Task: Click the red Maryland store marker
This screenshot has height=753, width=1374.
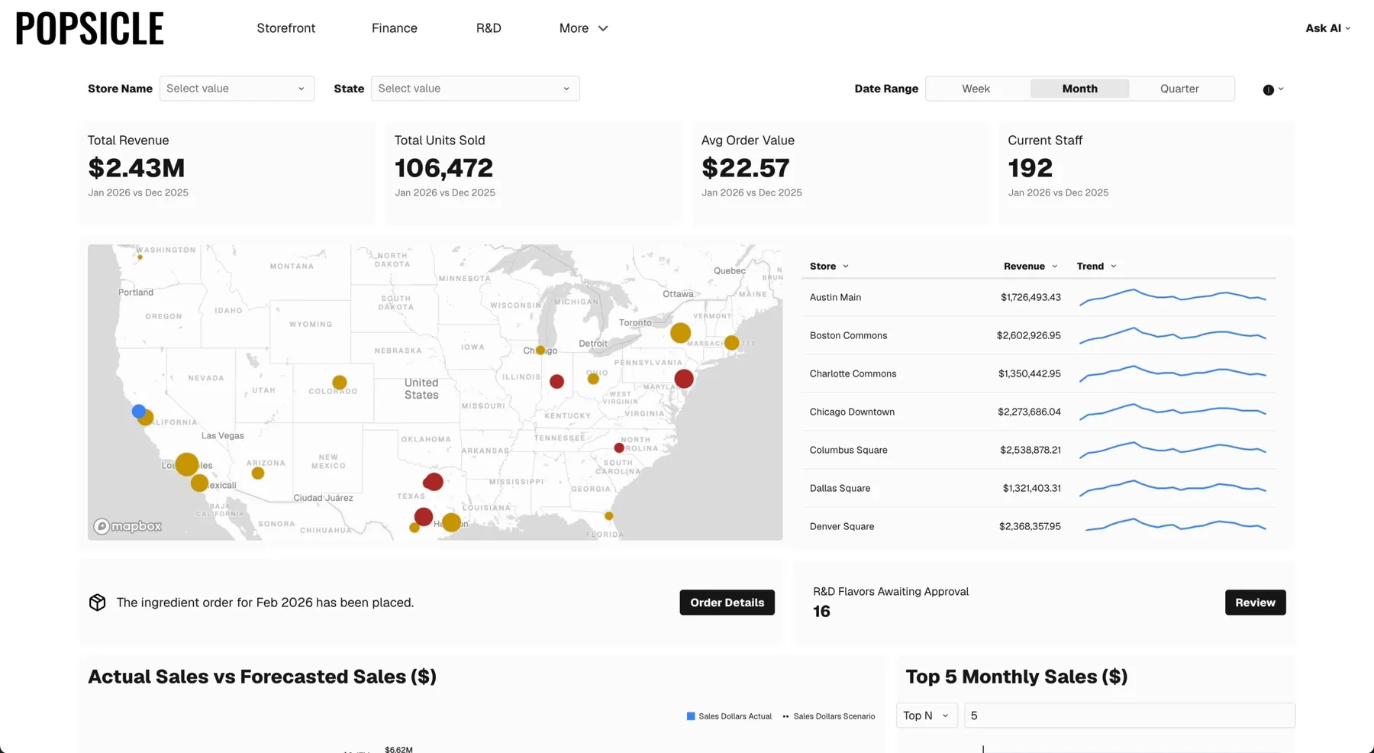Action: [x=684, y=378]
